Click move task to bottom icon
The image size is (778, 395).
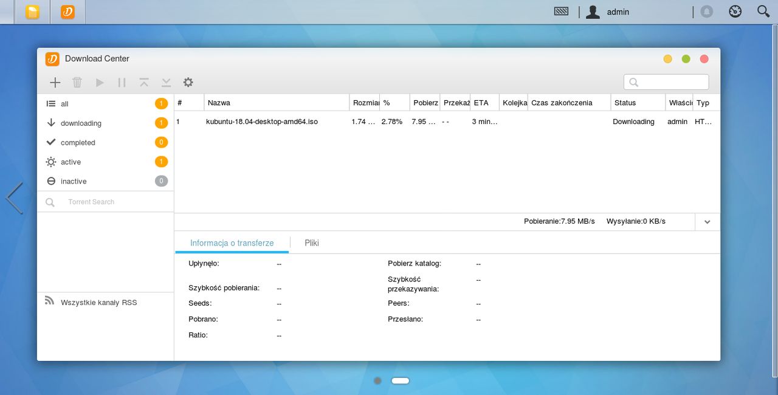166,82
